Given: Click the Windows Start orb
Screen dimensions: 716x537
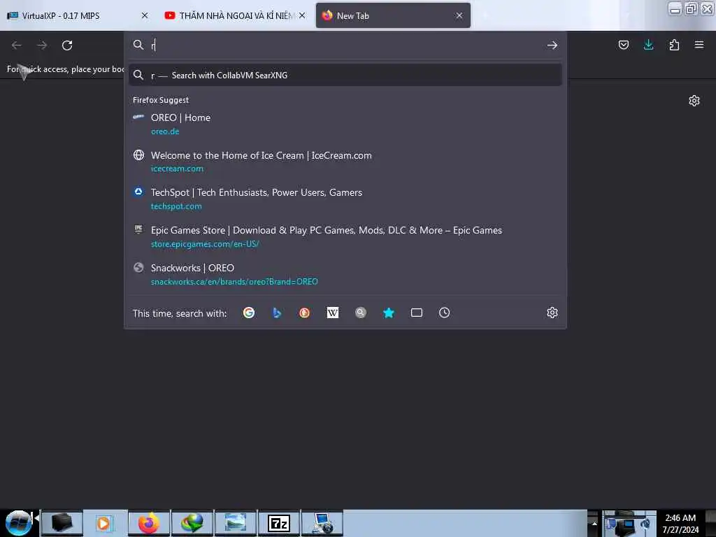Looking at the screenshot, I should click(x=18, y=523).
